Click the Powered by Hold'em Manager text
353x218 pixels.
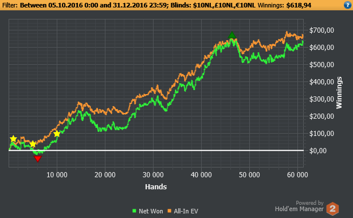pos(299,206)
